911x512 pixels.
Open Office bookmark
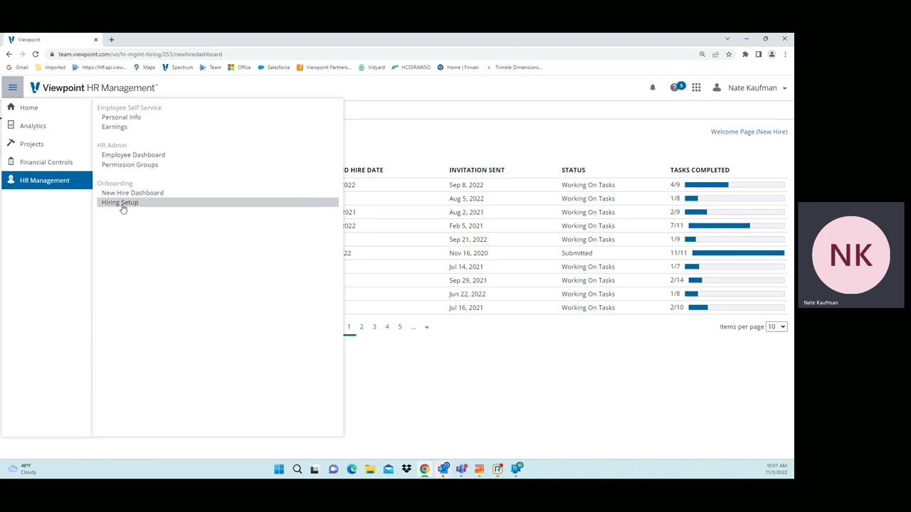[x=239, y=68]
